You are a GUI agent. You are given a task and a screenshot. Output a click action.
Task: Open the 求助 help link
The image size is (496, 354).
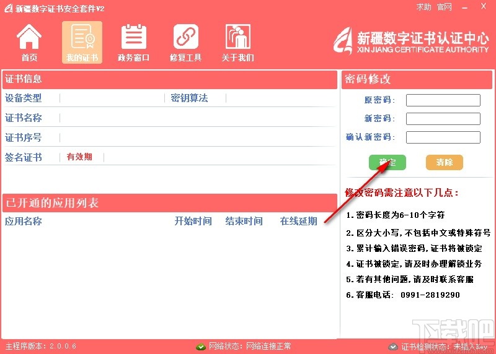424,7
